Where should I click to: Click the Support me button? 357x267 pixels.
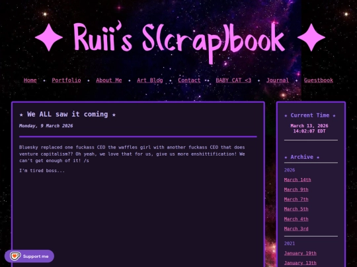pos(29,256)
